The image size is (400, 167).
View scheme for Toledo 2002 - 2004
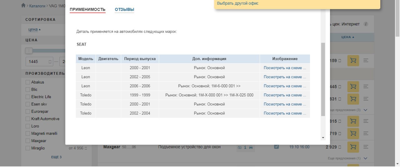[285, 113]
